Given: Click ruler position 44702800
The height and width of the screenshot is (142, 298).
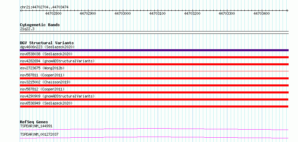Looking at the screenshot, I should pyautogui.click(x=53, y=14).
